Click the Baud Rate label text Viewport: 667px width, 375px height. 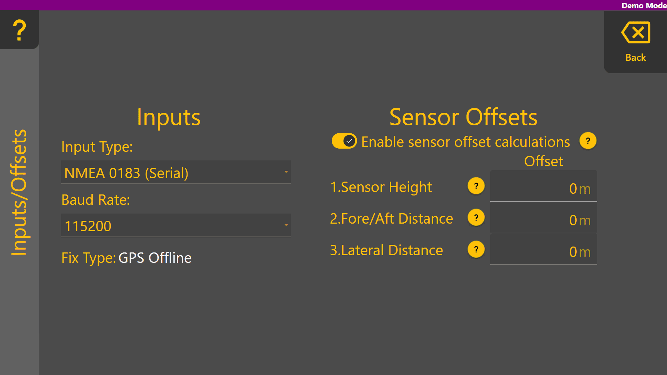96,200
